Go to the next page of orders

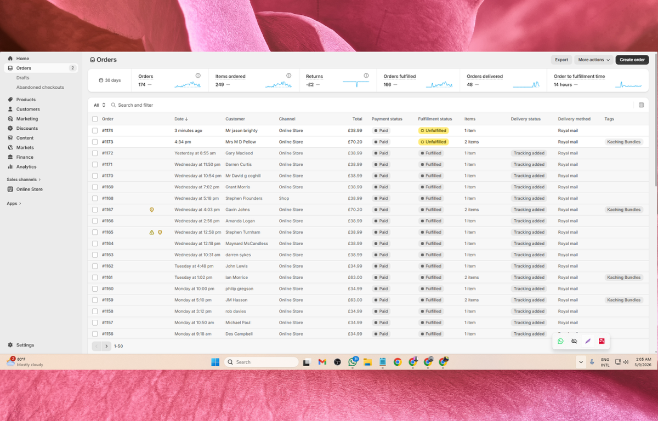point(106,346)
